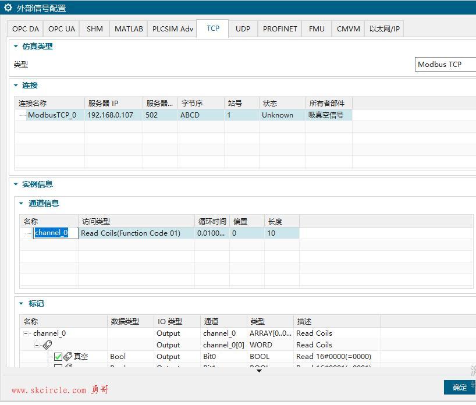Collapse the 实例信息 section
Image resolution: width=476 pixels, height=405 pixels.
click(16, 184)
